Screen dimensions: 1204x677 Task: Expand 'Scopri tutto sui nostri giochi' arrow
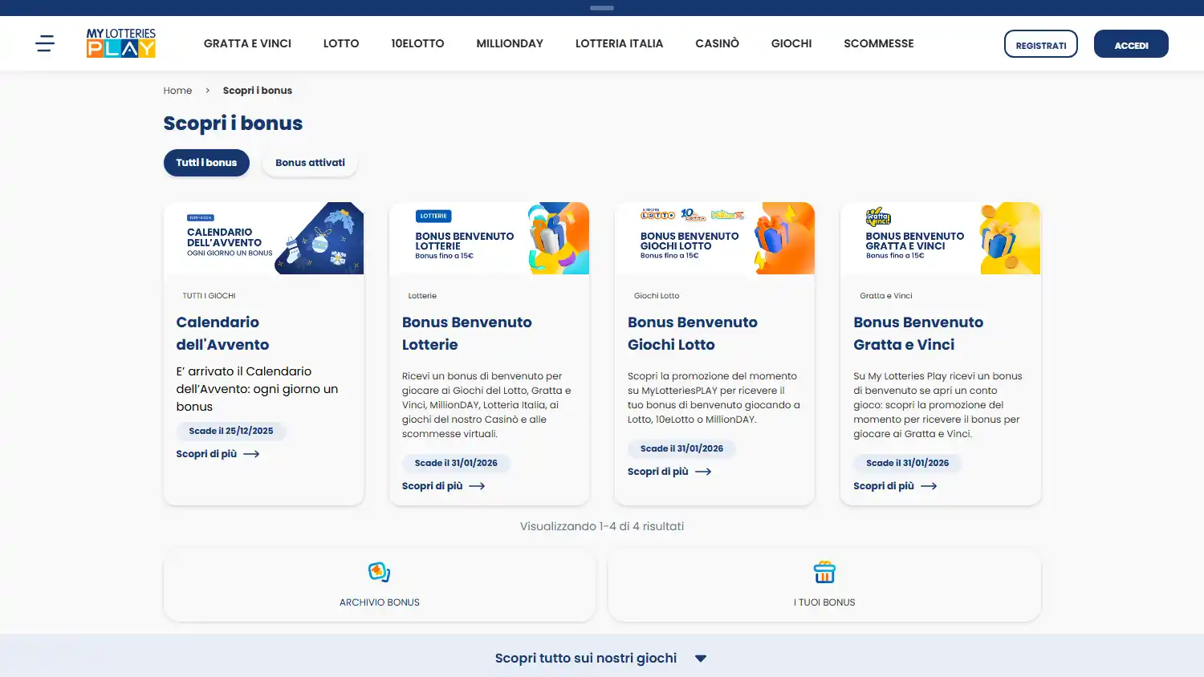(701, 659)
